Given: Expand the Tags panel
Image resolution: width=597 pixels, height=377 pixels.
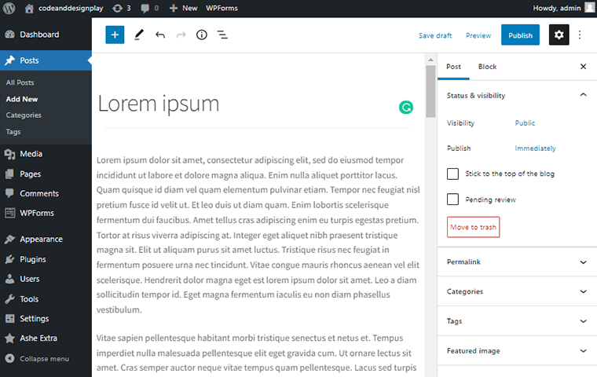Looking at the screenshot, I should click(517, 321).
